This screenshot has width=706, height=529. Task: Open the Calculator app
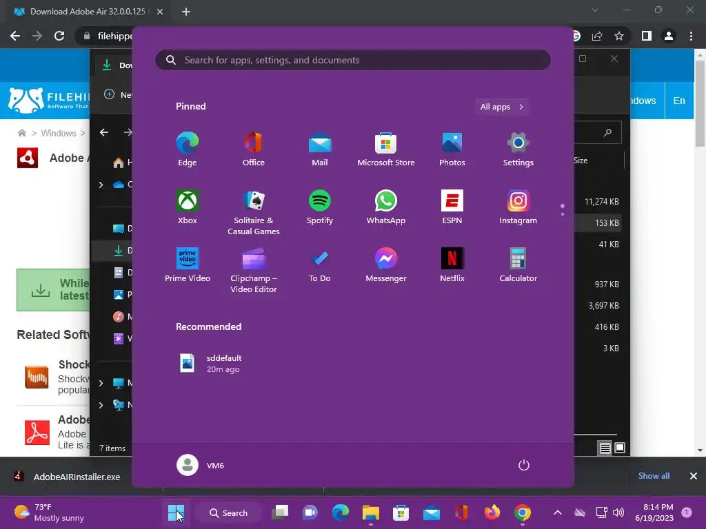click(x=518, y=265)
